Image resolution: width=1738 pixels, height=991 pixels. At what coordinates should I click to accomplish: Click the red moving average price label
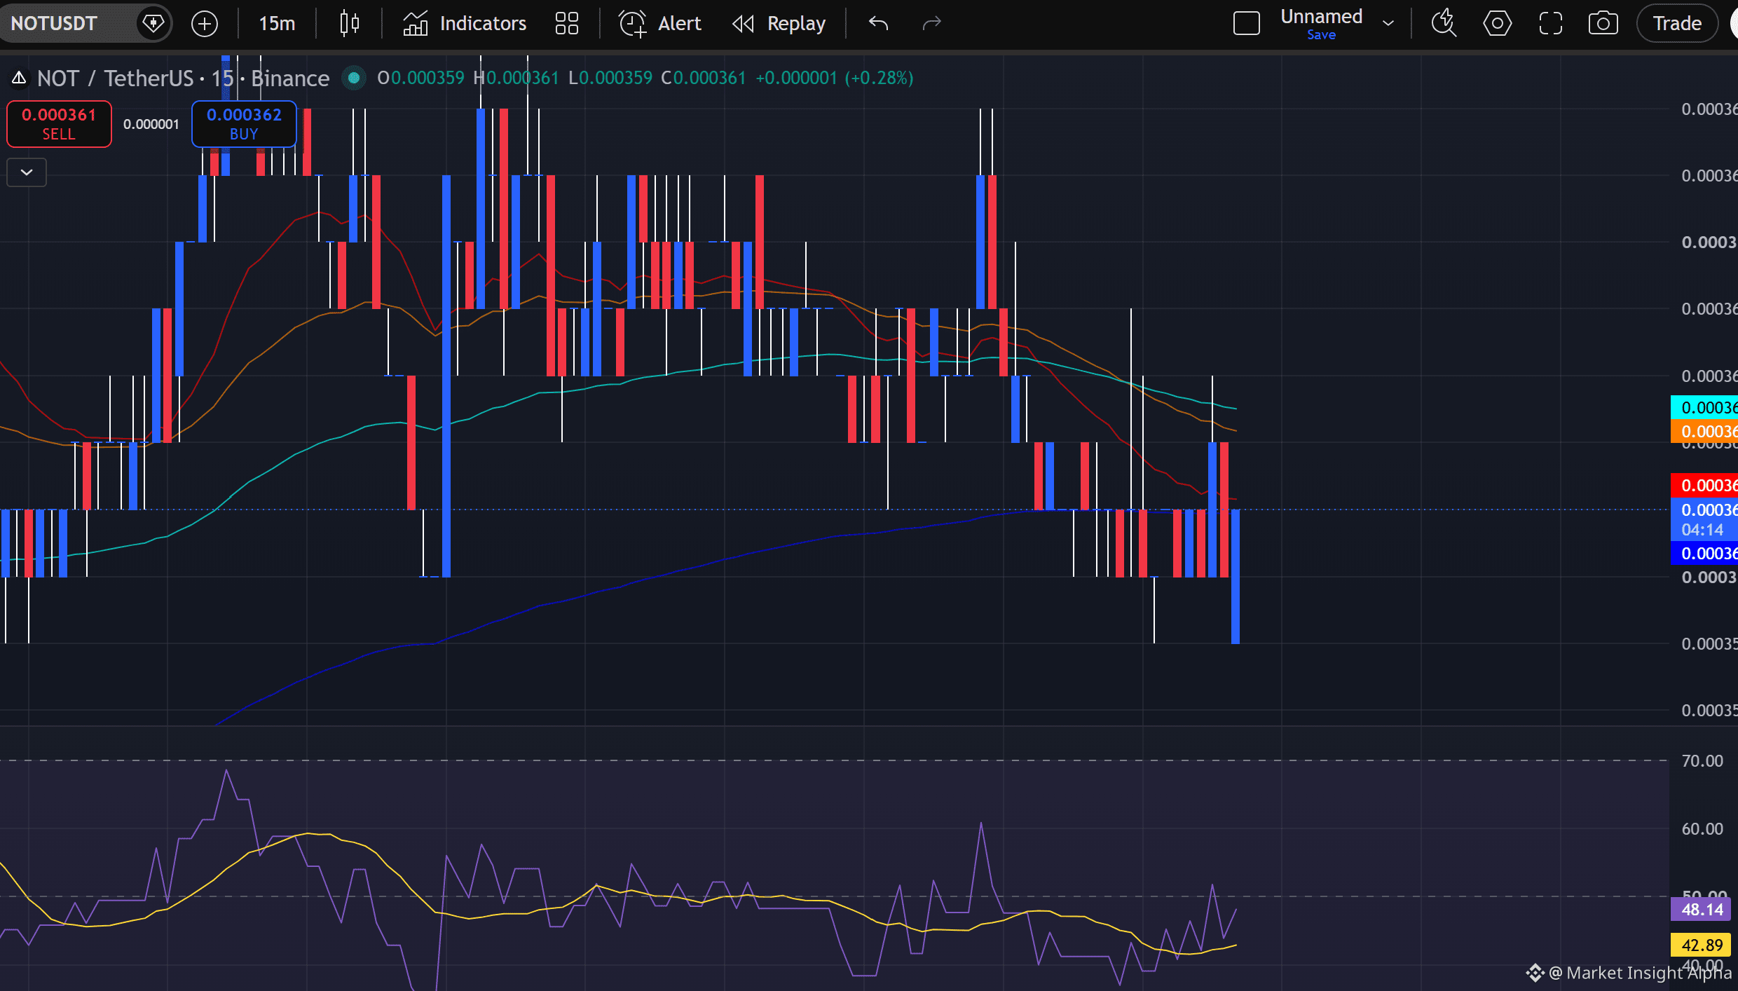(1704, 485)
